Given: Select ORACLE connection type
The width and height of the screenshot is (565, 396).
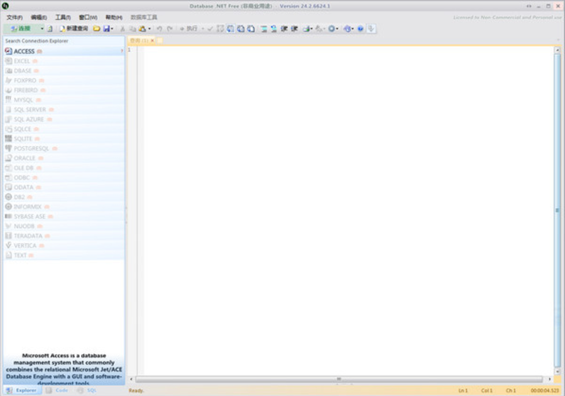Looking at the screenshot, I should (63, 158).
